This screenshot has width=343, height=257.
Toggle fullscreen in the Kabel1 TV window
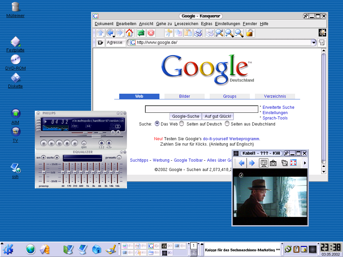293,163
